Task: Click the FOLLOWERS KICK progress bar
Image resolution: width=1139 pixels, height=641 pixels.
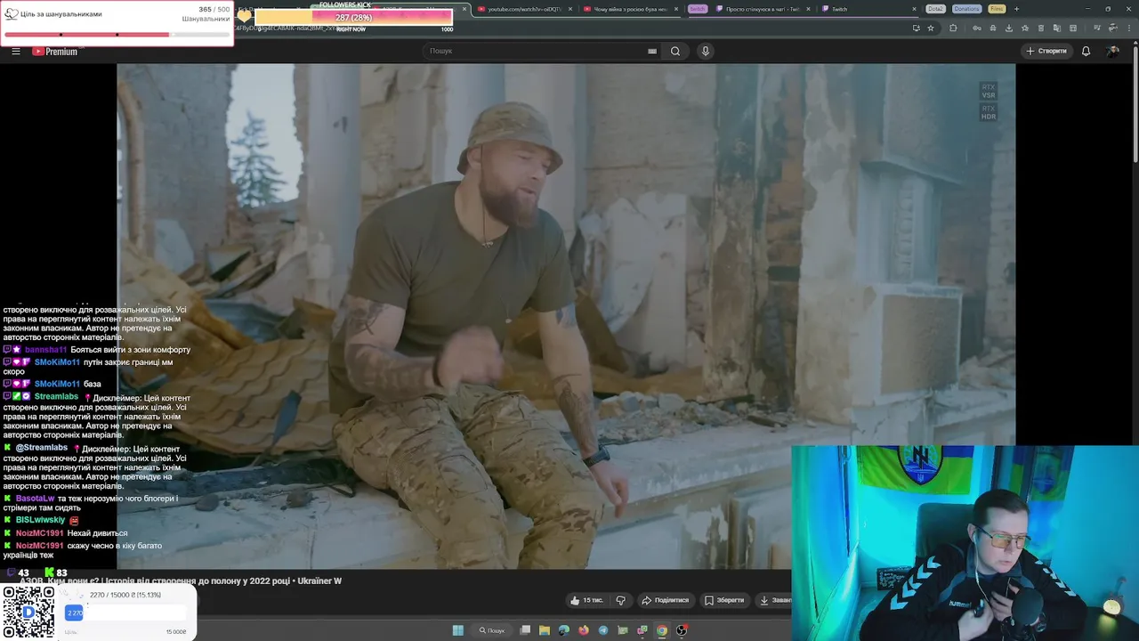Action: coord(354,18)
